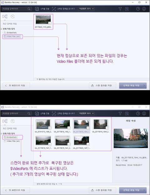Click the 선택을 전환 label in the seven-file window toolbar
Viewport: 150px width, 195px height.
45,113
